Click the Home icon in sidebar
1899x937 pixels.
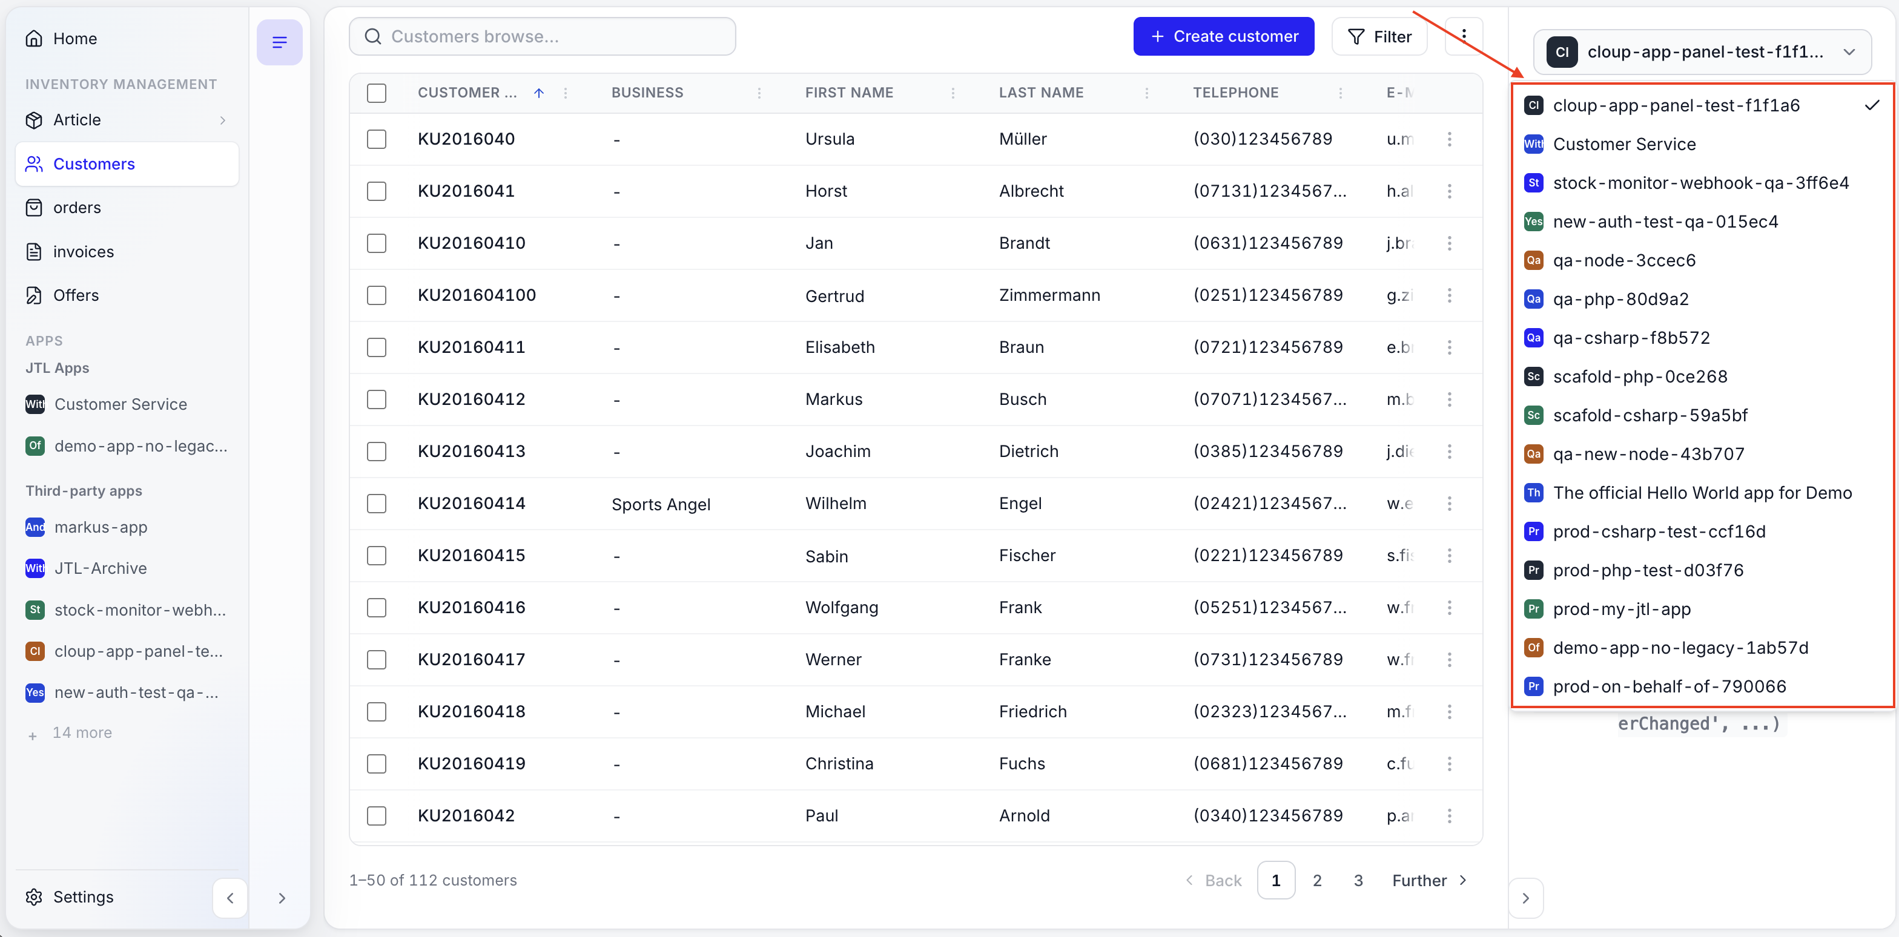click(x=34, y=38)
